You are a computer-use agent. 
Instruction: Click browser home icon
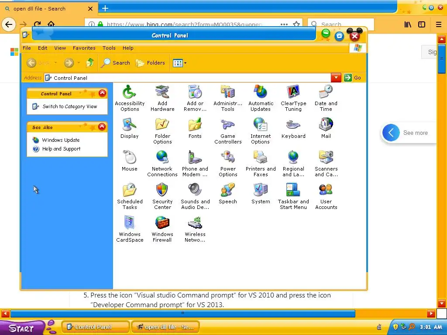point(51,24)
